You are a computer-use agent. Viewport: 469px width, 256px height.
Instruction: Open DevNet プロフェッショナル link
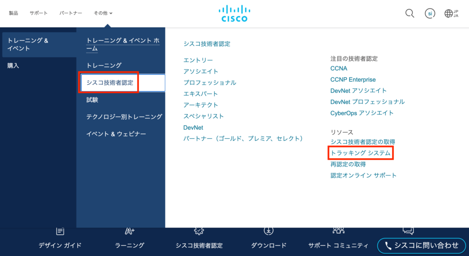coord(367,102)
